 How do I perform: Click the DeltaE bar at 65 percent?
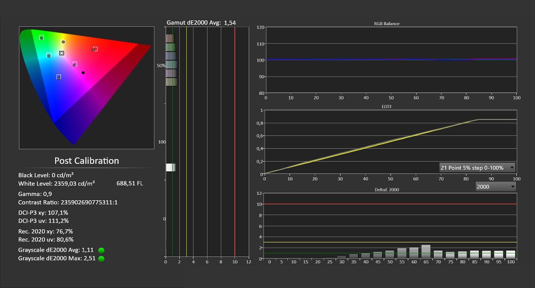pyautogui.click(x=426, y=252)
